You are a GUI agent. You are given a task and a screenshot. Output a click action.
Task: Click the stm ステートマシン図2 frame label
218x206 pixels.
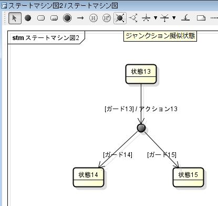tap(46, 38)
